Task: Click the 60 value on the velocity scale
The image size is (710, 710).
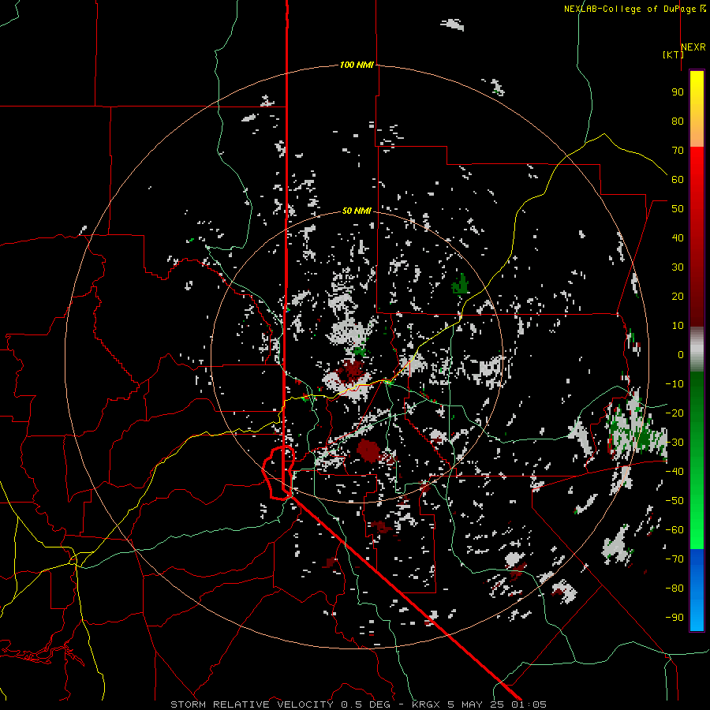Action: pos(678,179)
